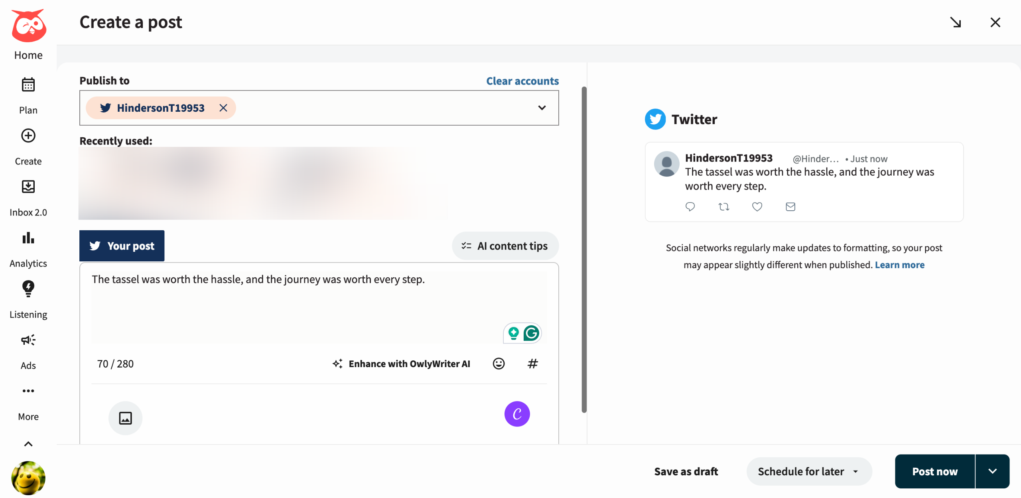
Task: Open the Canva design button
Action: tap(517, 414)
